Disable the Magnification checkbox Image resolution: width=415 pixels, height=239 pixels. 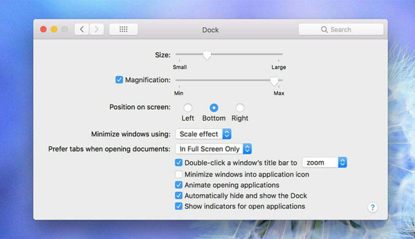click(119, 80)
